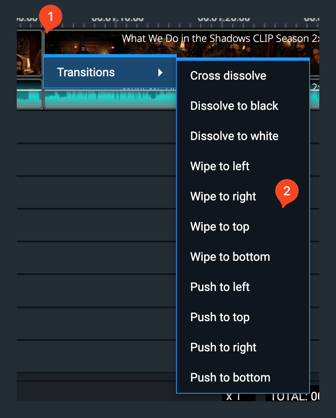Click the timeline ruler at 00:01:10
This screenshot has height=418, width=336.
117,20
